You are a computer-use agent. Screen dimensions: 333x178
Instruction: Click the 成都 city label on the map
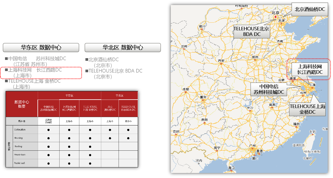point(186,89)
